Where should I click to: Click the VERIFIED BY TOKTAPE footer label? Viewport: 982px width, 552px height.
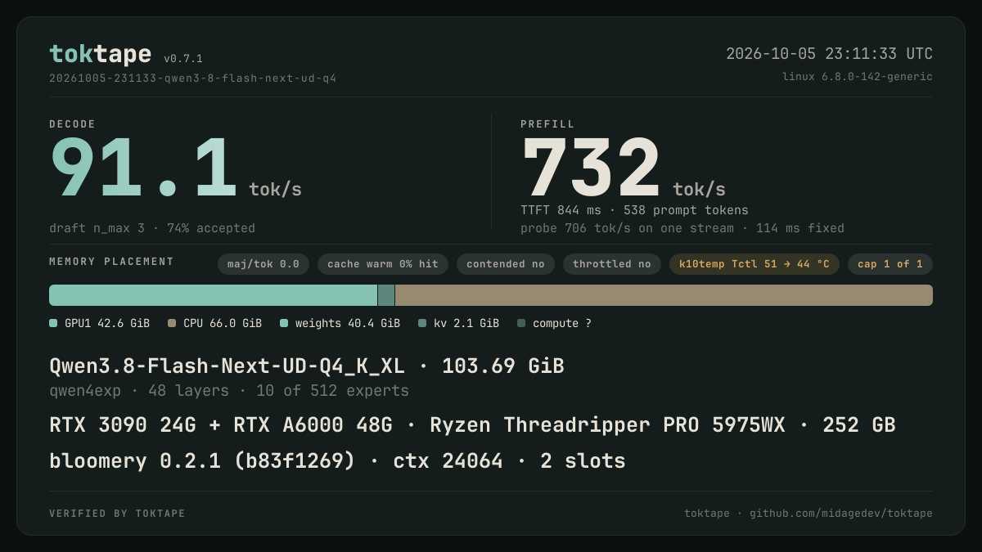[x=117, y=514]
